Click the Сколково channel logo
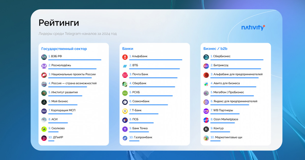Viewport: 305px width, 160px height. point(44,129)
